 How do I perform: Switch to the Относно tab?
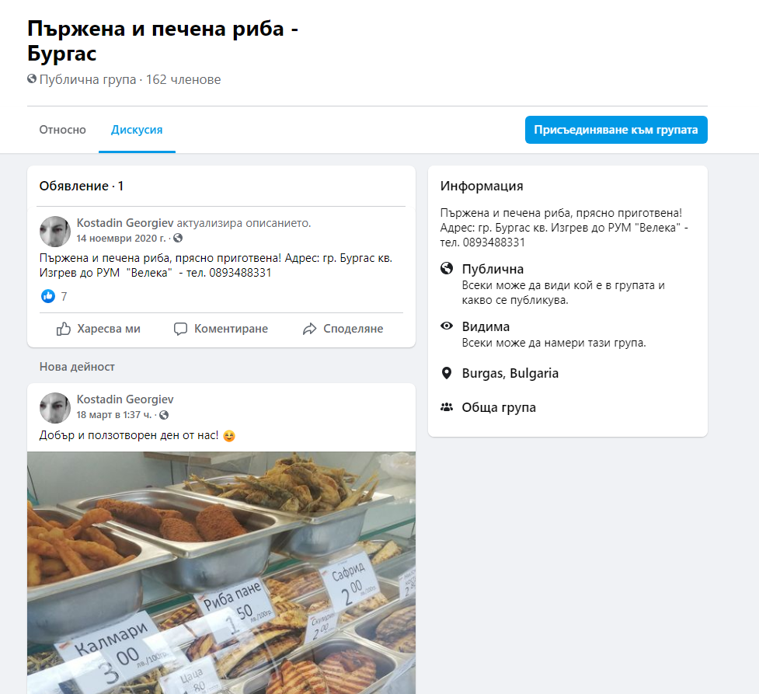[x=62, y=130]
